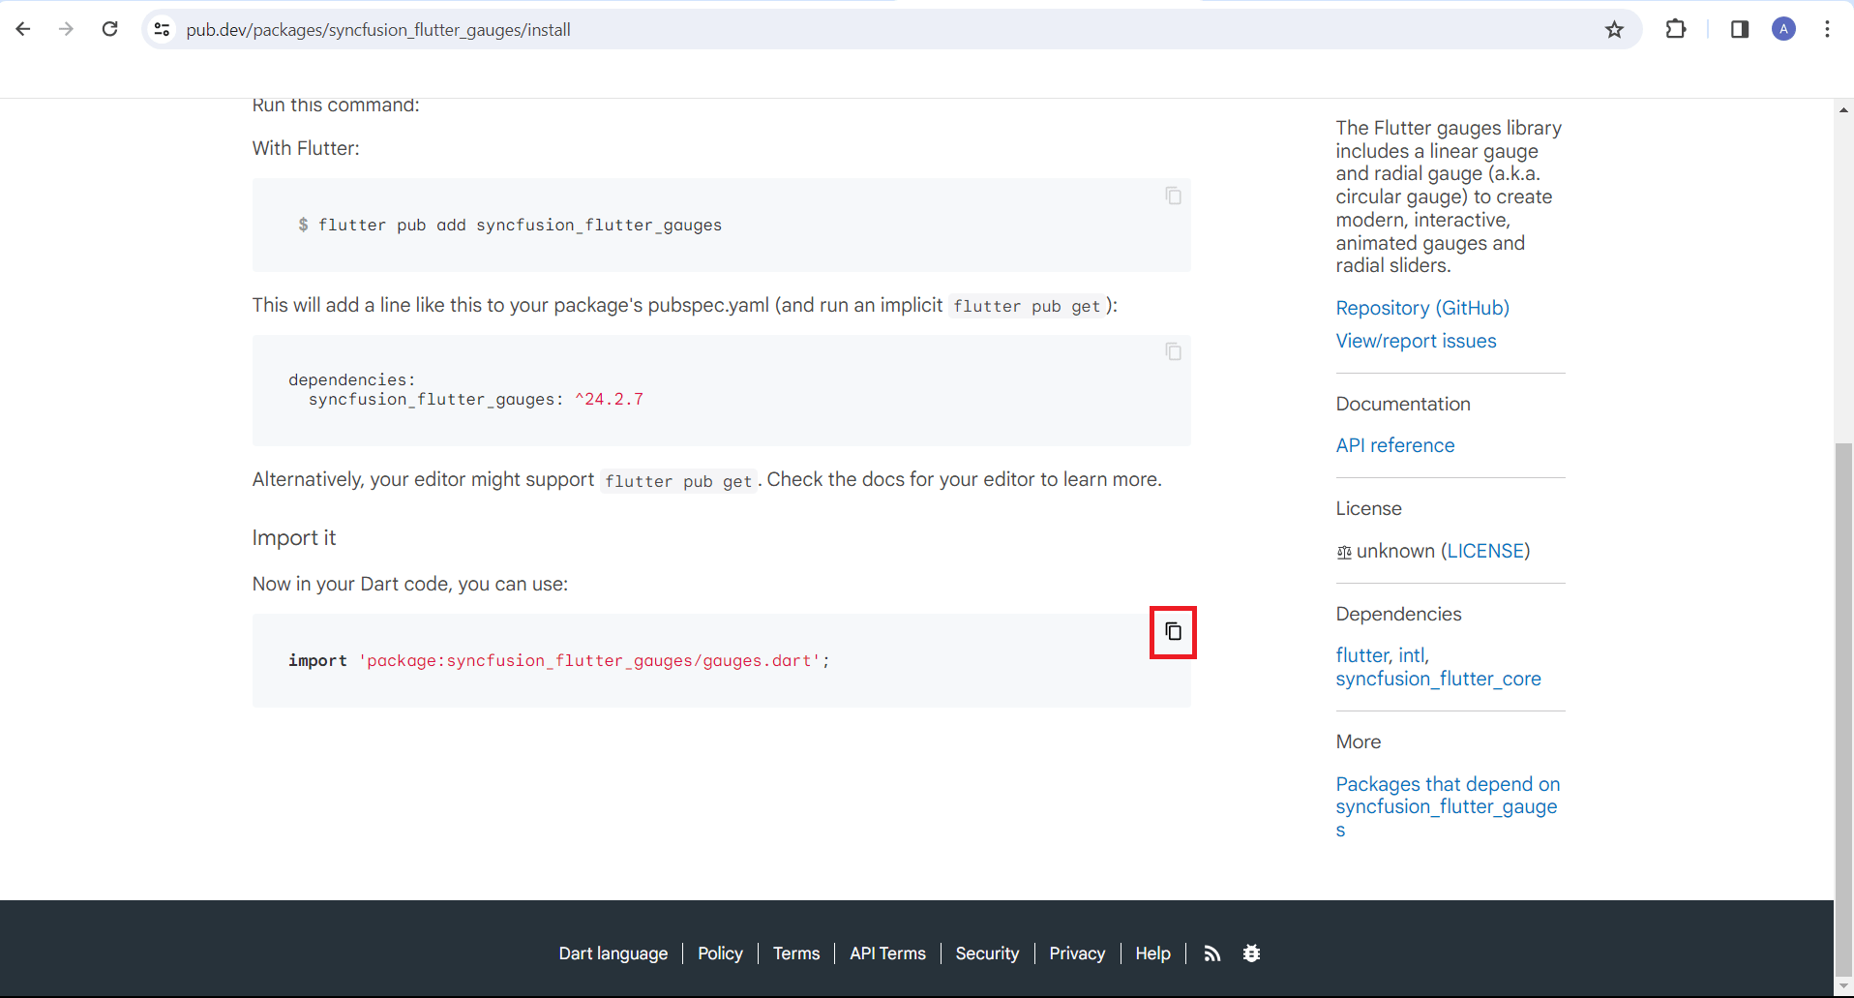Open the syncfusion_flutter_core dependency link
Screen dimensions: 1854x998
(1438, 679)
